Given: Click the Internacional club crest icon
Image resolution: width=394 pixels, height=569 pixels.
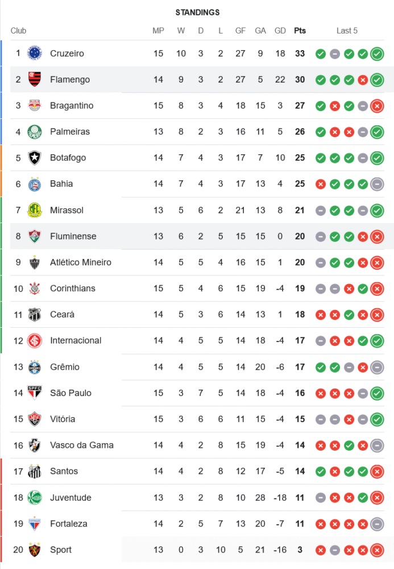Looking at the screenshot, I should 35,341.
